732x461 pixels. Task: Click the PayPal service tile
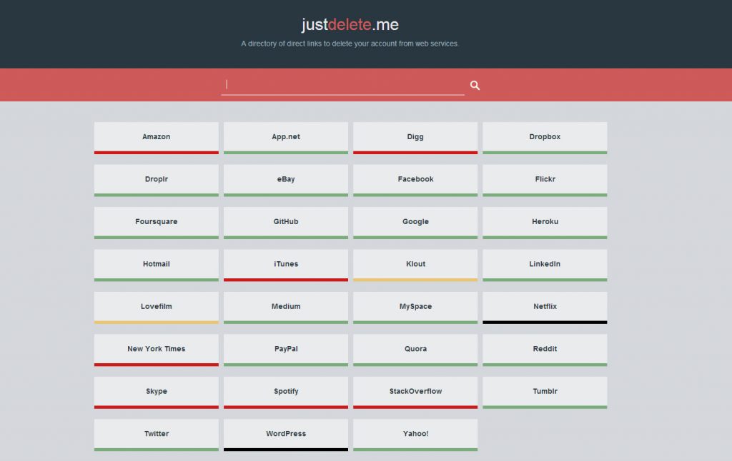click(x=286, y=349)
